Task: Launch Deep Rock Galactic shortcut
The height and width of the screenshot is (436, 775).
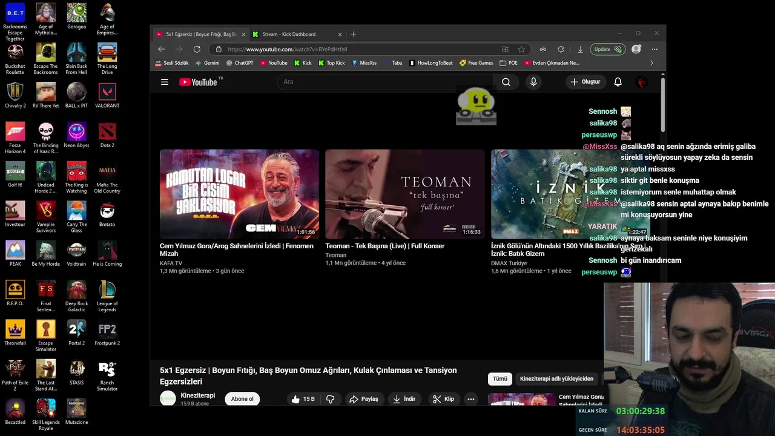Action: (76, 296)
